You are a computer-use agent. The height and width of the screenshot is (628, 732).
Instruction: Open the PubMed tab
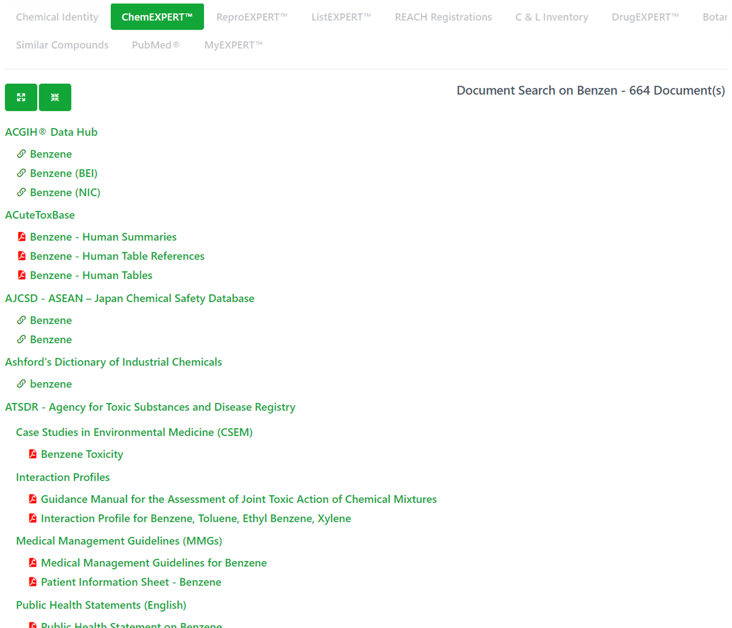pos(156,45)
